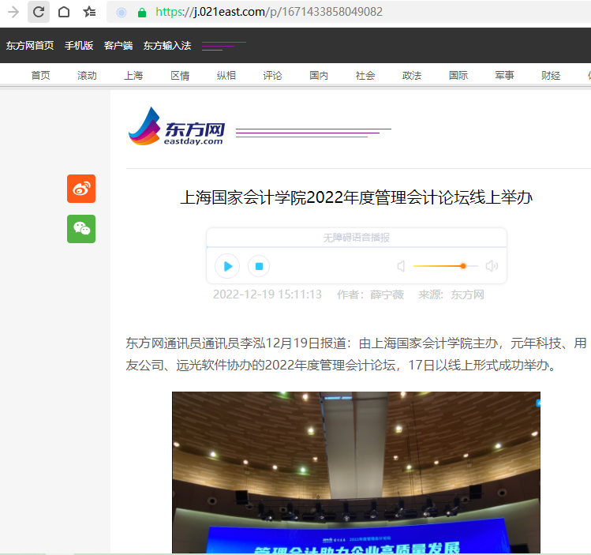The width and height of the screenshot is (591, 555).
Task: Click the browser home icon
Action: pyautogui.click(x=64, y=12)
